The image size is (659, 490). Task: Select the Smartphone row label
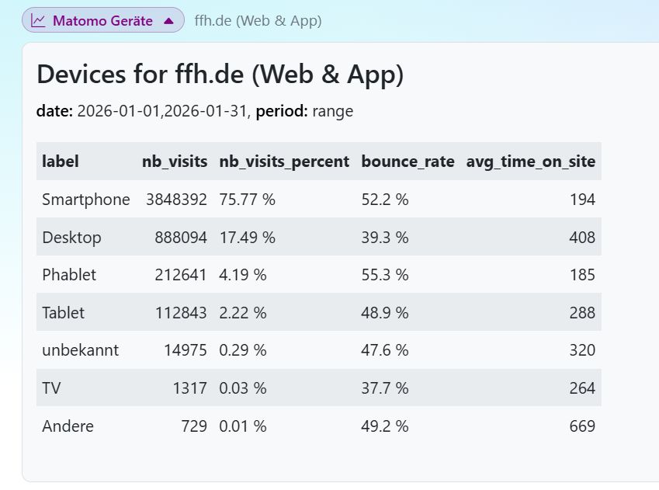click(x=86, y=200)
